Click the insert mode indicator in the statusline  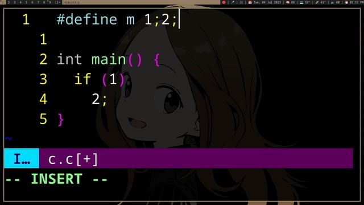point(22,158)
